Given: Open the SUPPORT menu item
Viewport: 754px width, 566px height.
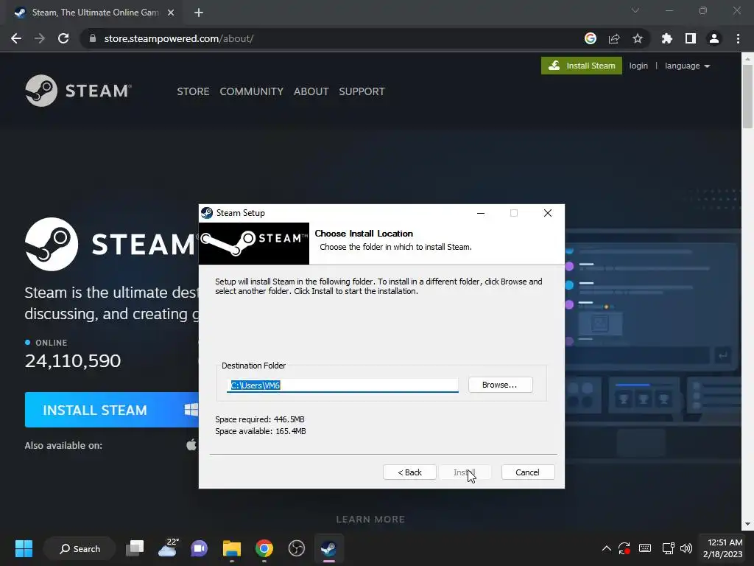Looking at the screenshot, I should pyautogui.click(x=362, y=91).
